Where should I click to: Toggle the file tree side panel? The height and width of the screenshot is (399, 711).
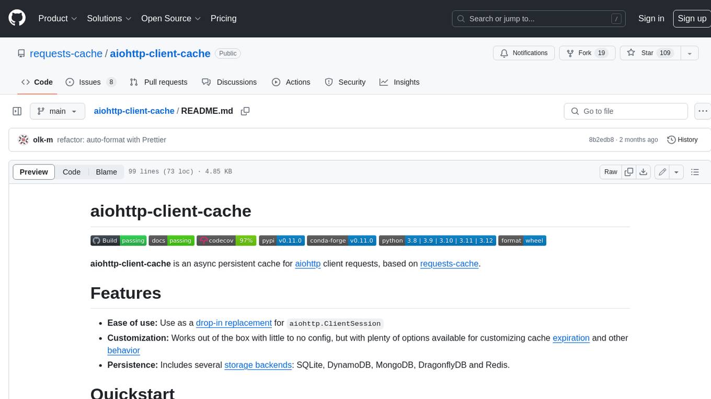[17, 111]
